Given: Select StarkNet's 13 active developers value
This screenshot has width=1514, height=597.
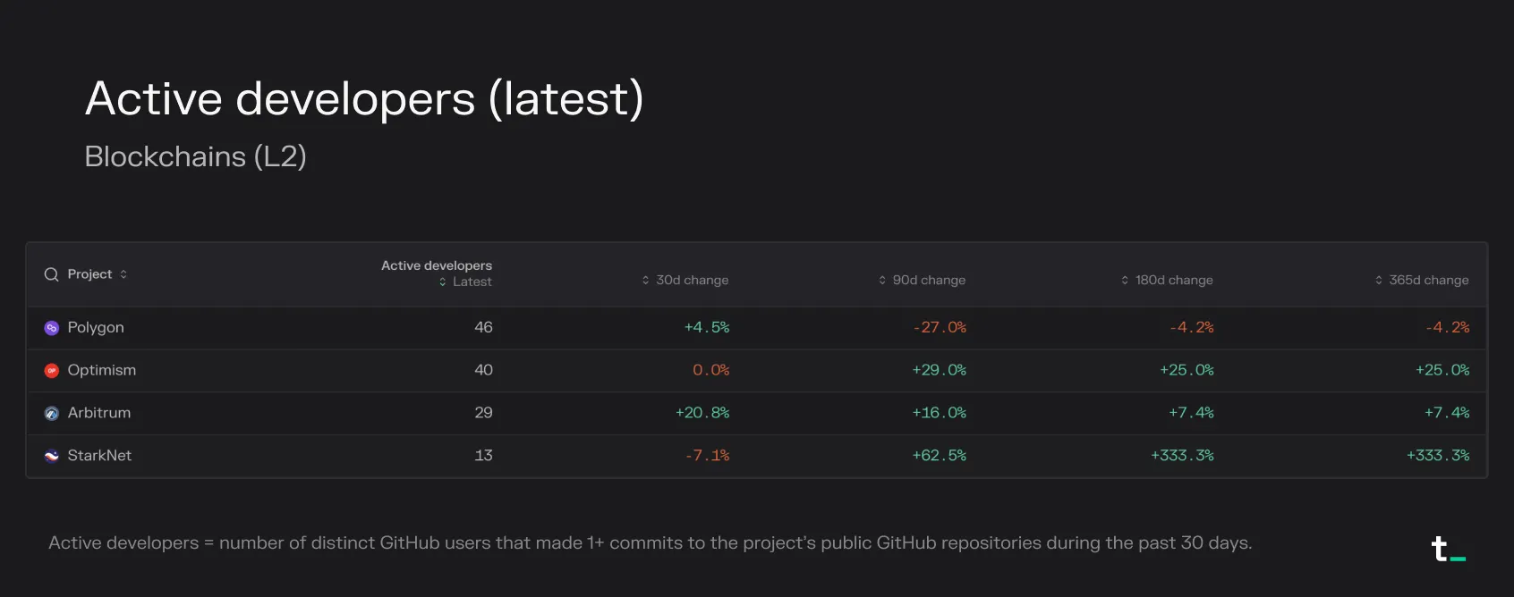Looking at the screenshot, I should tap(483, 456).
